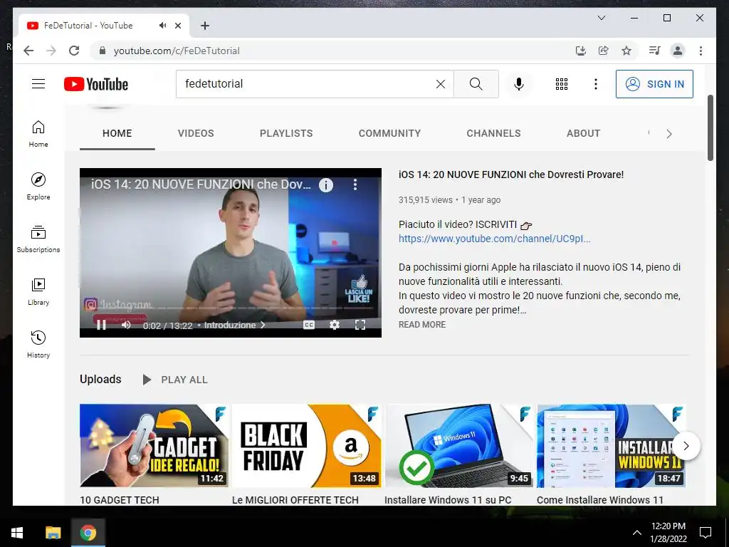The image size is (729, 547).
Task: Open iOS 14 video title link
Action: click(x=511, y=174)
